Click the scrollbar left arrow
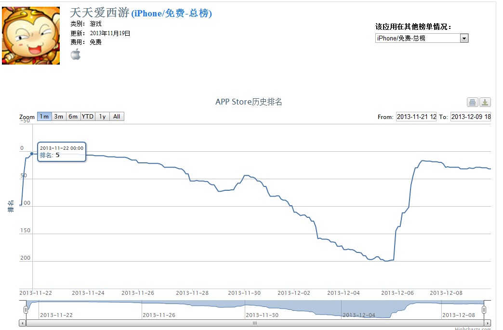Viewport: 503px width, 330px height. [22, 323]
